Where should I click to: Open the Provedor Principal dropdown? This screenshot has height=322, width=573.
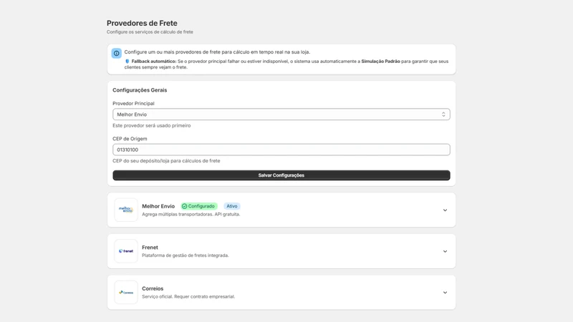click(281, 114)
